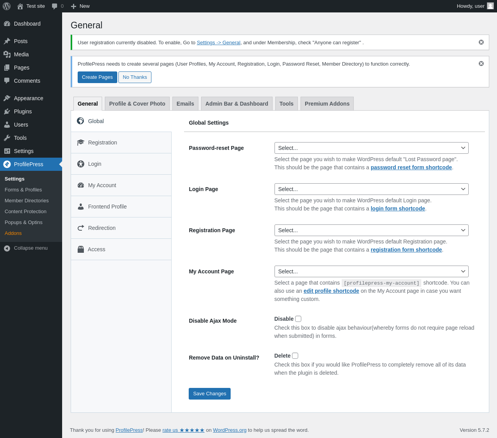The height and width of the screenshot is (438, 497).
Task: Open the Premium Addons tab
Action: tap(327, 104)
